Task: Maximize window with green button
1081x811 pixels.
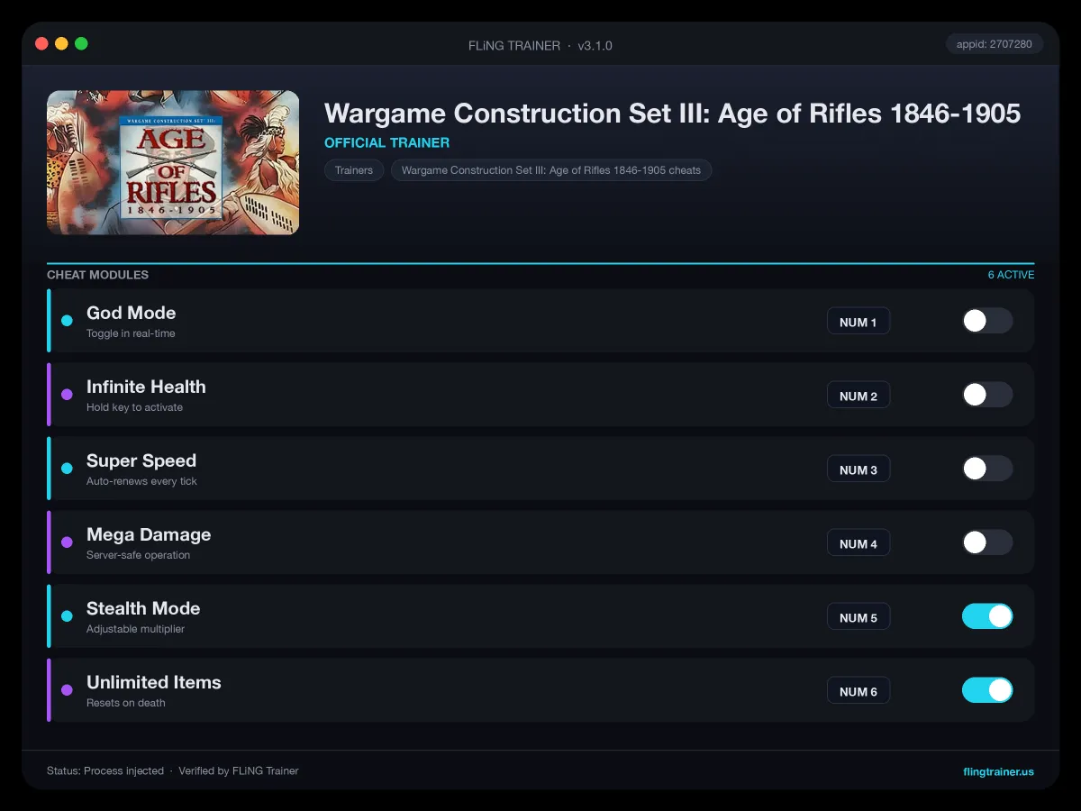Action: coord(81,43)
